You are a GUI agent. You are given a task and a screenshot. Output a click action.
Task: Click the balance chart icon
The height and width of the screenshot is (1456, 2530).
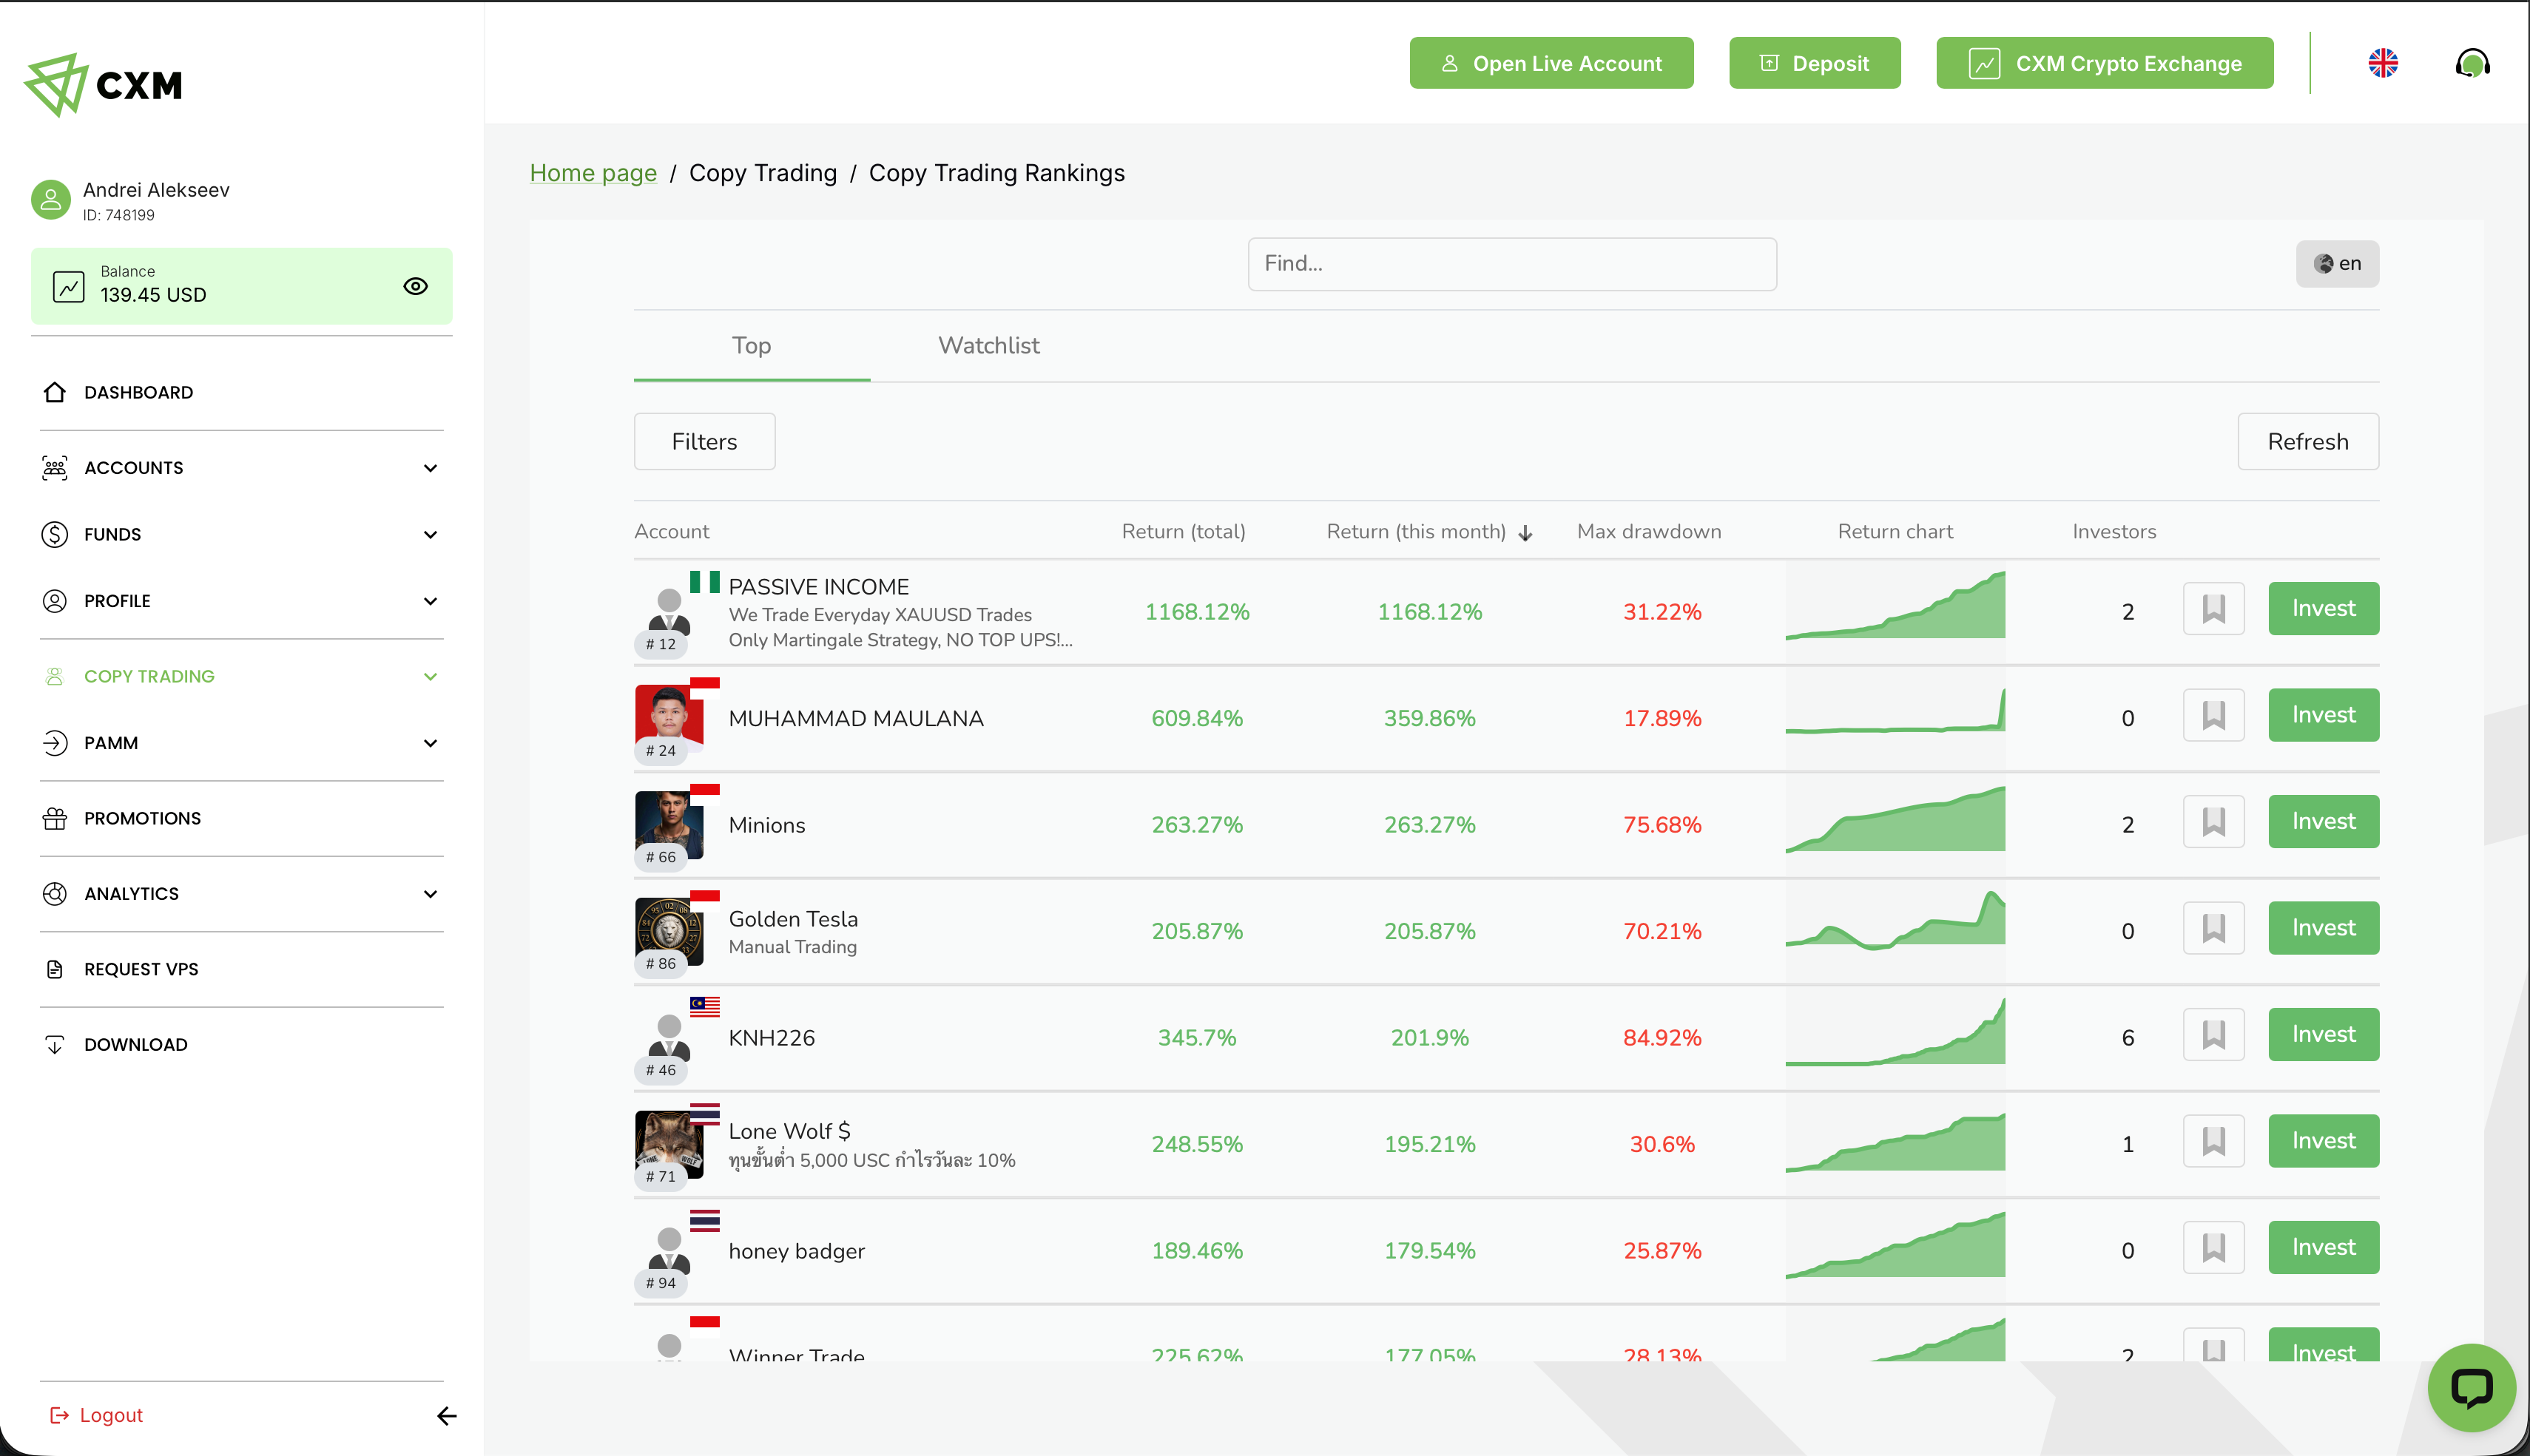click(68, 286)
